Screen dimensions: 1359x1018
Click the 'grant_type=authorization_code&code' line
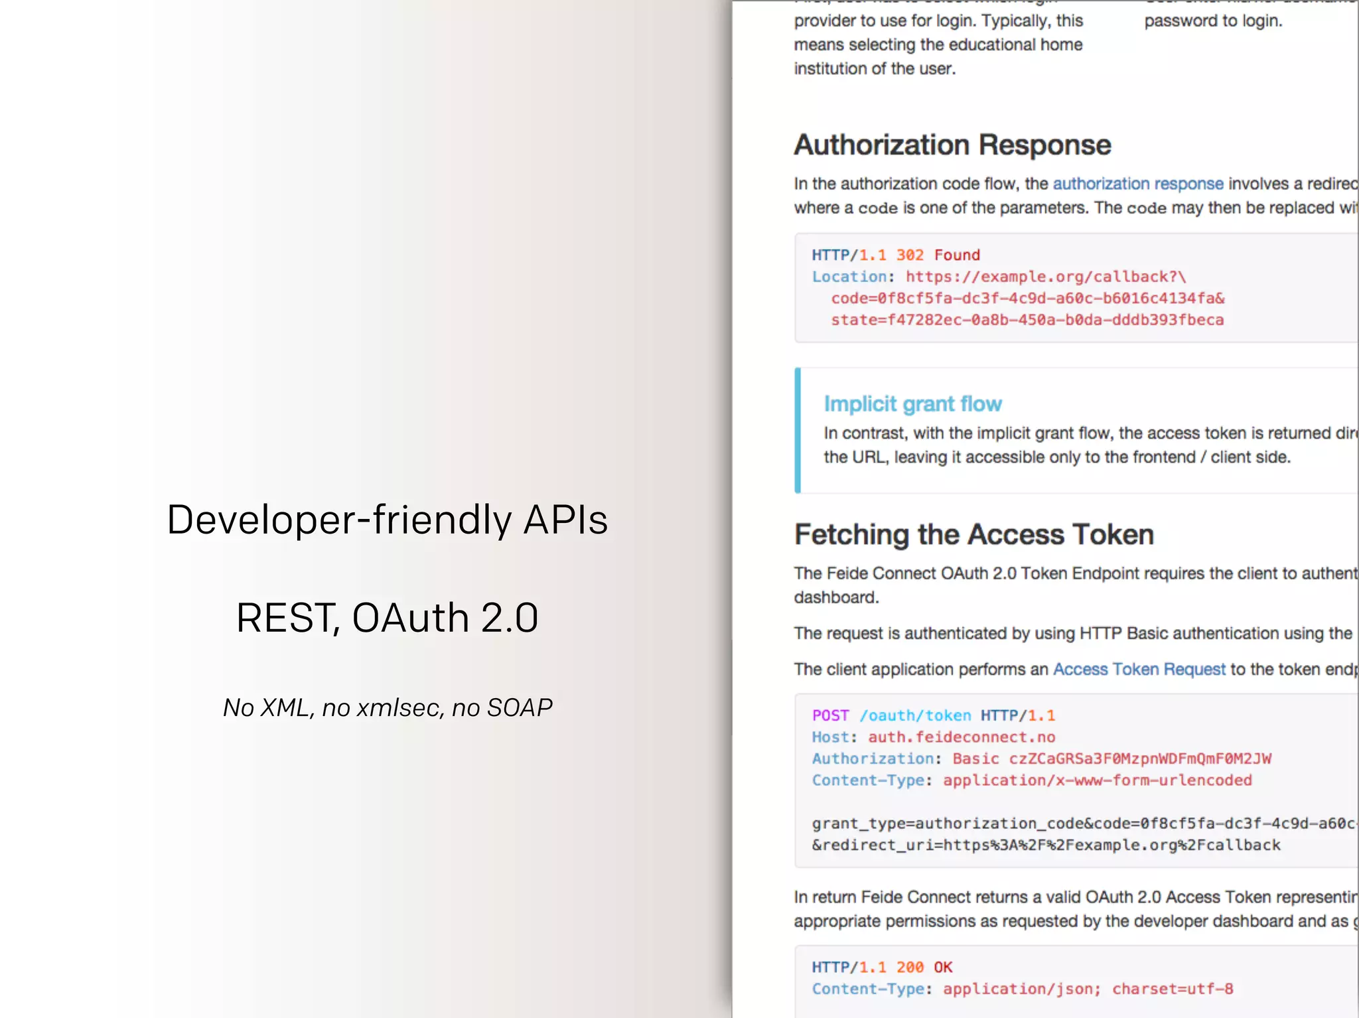[x=1084, y=824]
